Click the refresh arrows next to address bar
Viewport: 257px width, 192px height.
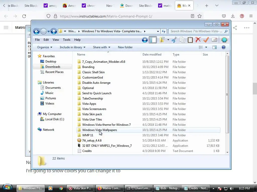[164, 31]
